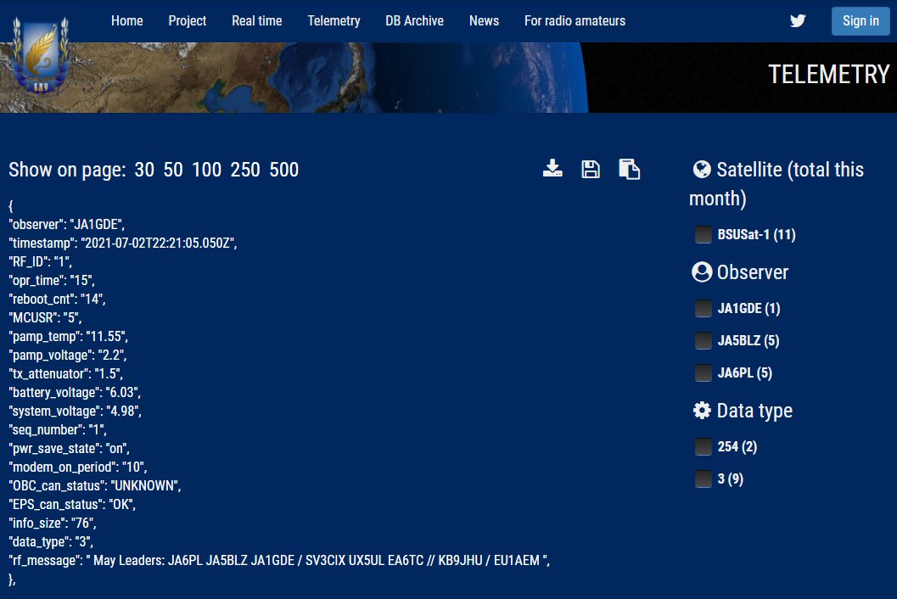
Task: Click the "modem_on_period": "10" line
Action: 78,467
